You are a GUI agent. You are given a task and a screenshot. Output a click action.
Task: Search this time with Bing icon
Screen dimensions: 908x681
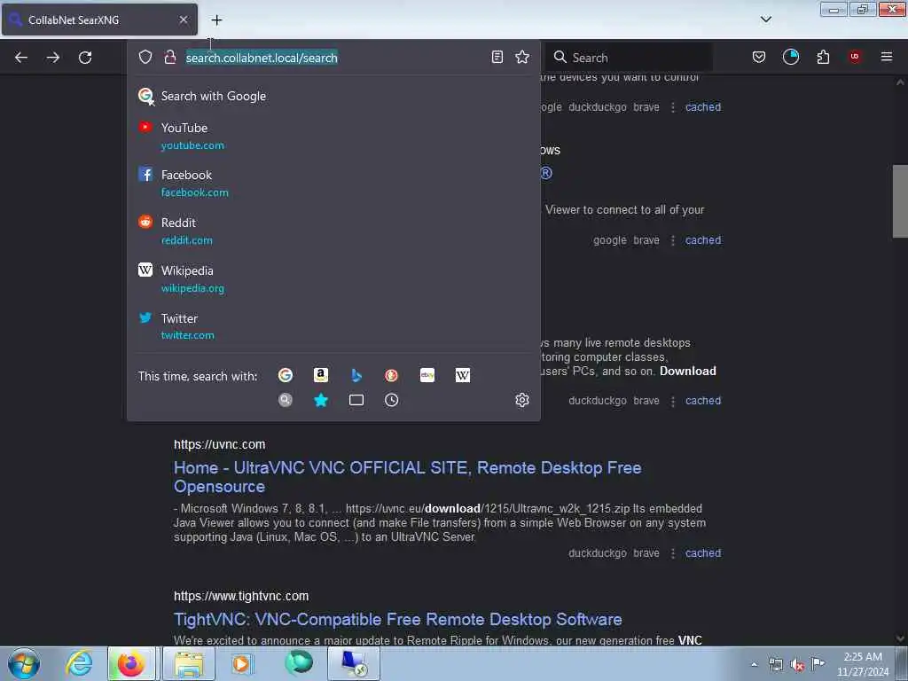coord(356,375)
